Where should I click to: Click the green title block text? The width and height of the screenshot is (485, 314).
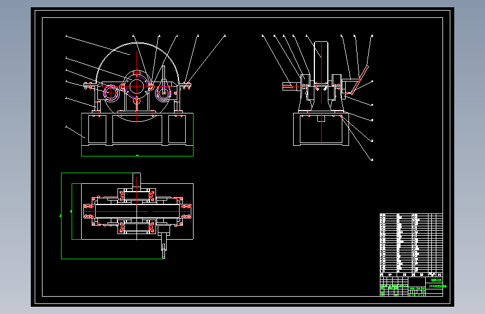pos(436,283)
